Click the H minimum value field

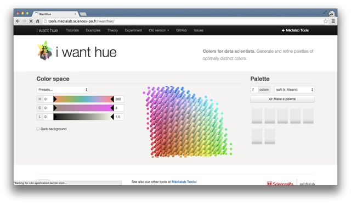[x=48, y=99]
